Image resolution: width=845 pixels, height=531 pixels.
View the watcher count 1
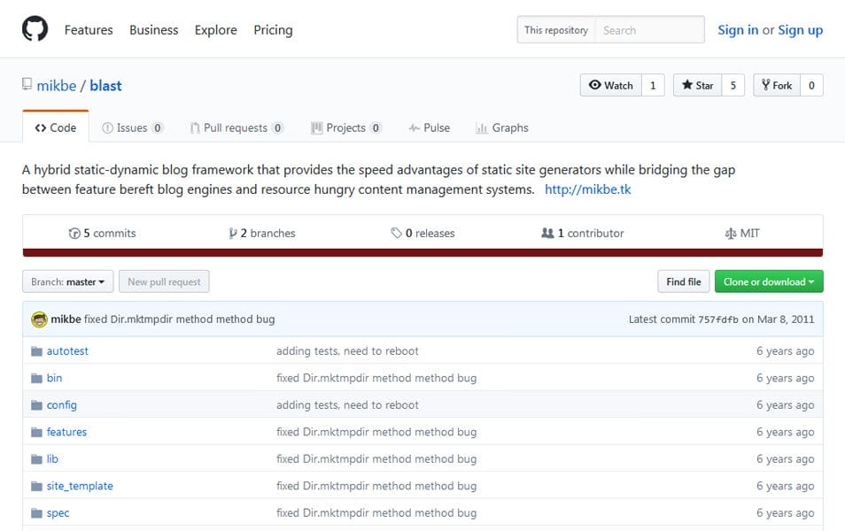(x=653, y=85)
